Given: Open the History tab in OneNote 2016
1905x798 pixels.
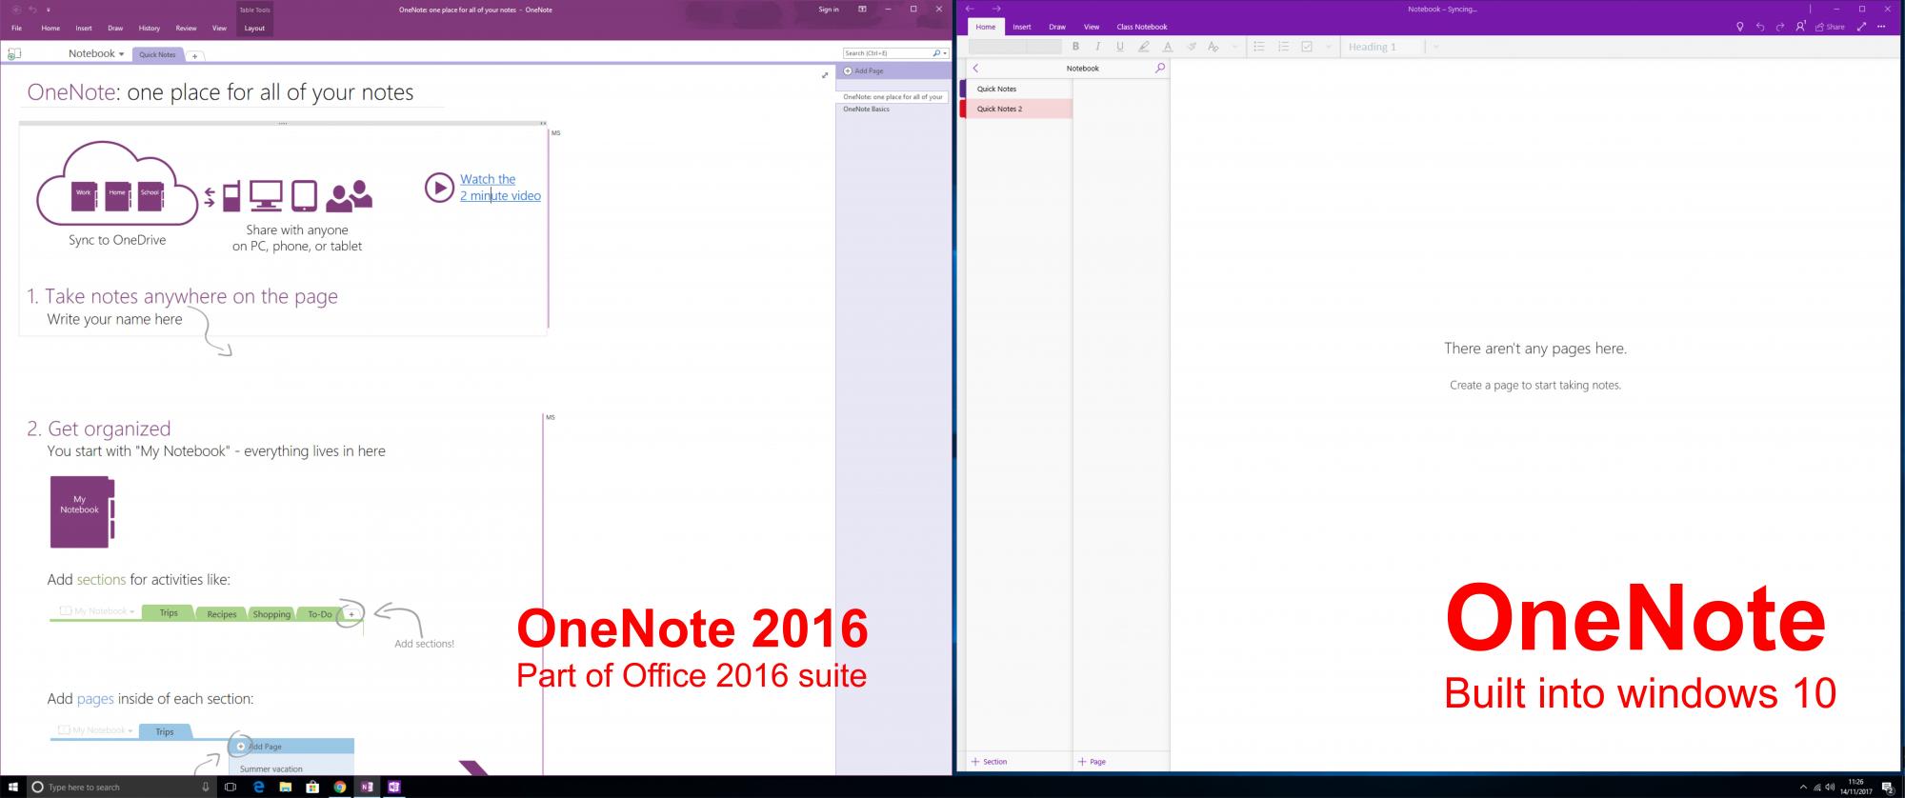Looking at the screenshot, I should coord(149,29).
